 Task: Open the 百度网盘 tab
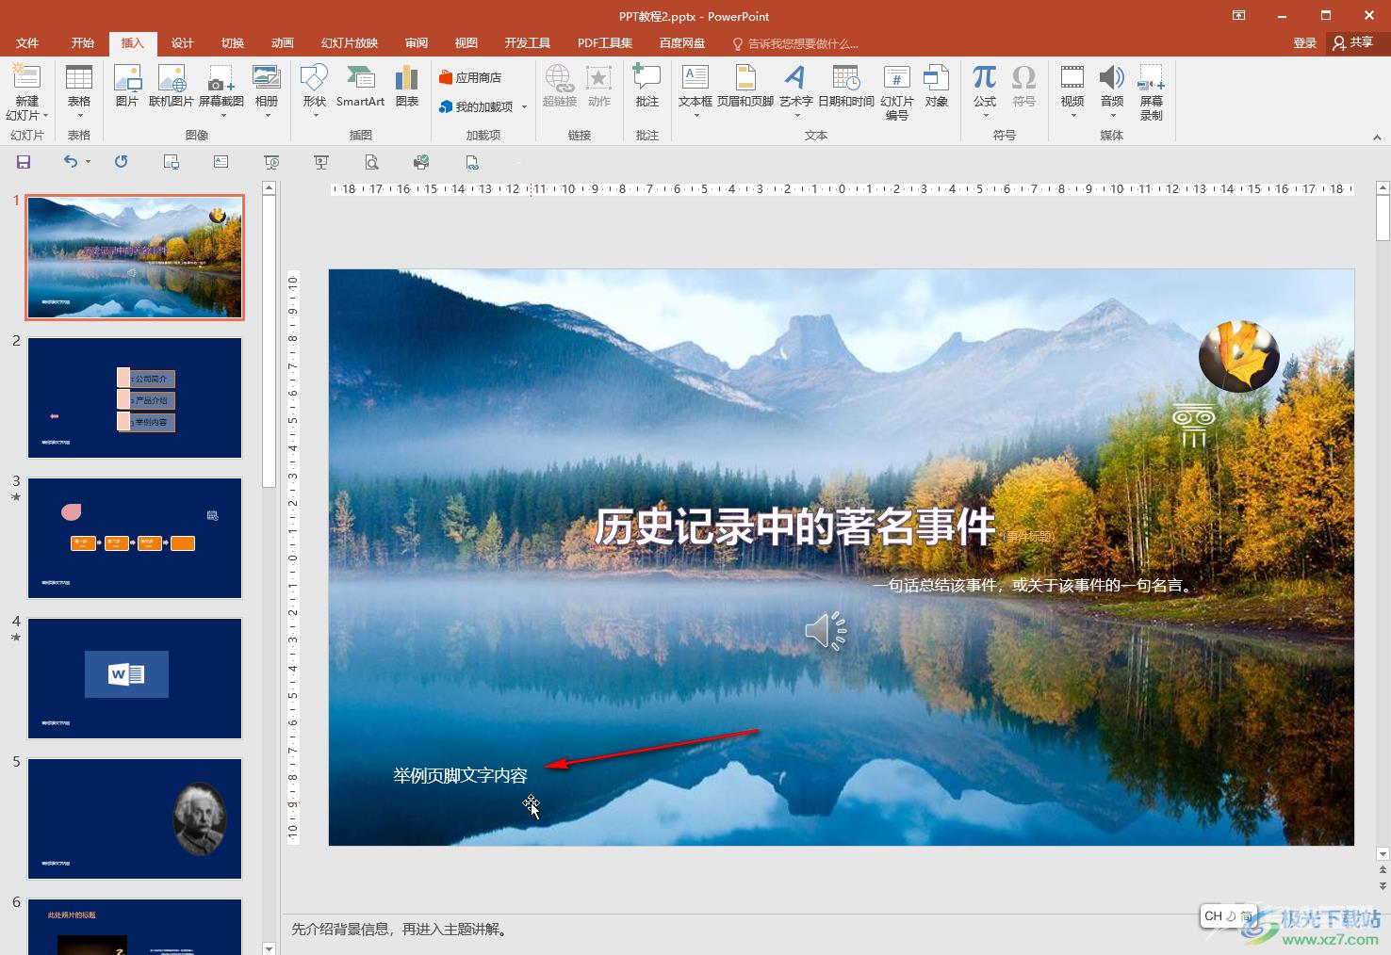click(x=682, y=43)
